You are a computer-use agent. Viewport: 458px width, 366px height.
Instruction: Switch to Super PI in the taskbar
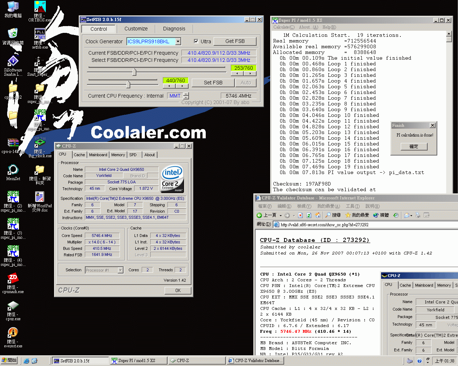pos(138,361)
